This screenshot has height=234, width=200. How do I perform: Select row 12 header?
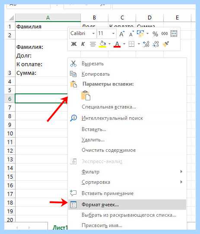[x=10, y=151]
